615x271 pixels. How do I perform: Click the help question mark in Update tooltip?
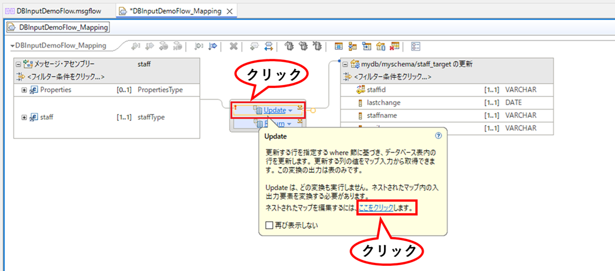(x=439, y=136)
